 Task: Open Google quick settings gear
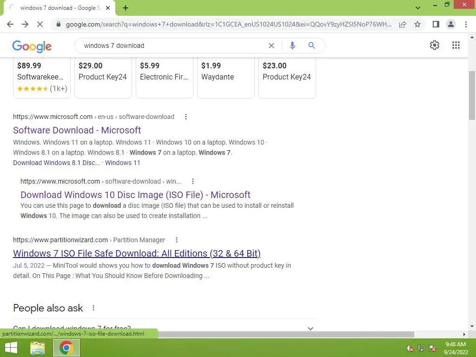pos(435,45)
